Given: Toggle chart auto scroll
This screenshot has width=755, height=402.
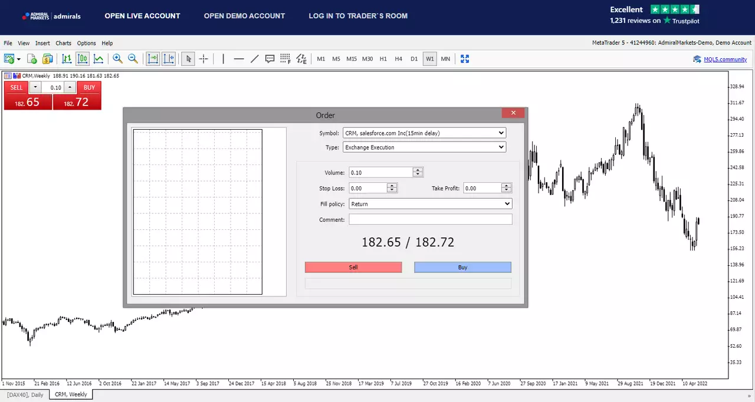Looking at the screenshot, I should (153, 58).
